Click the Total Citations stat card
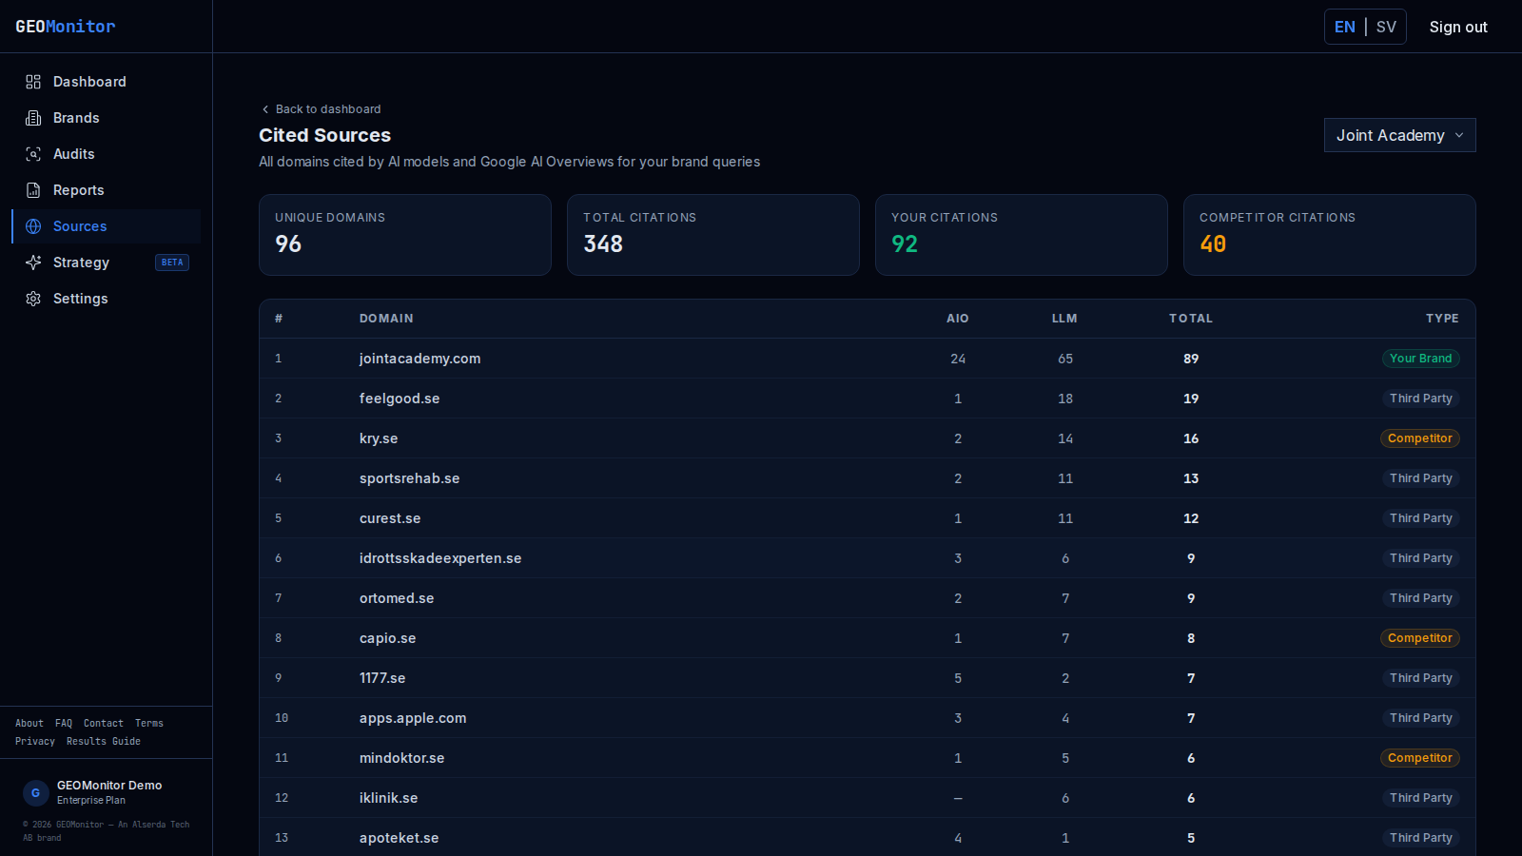The height and width of the screenshot is (856, 1522). click(713, 235)
